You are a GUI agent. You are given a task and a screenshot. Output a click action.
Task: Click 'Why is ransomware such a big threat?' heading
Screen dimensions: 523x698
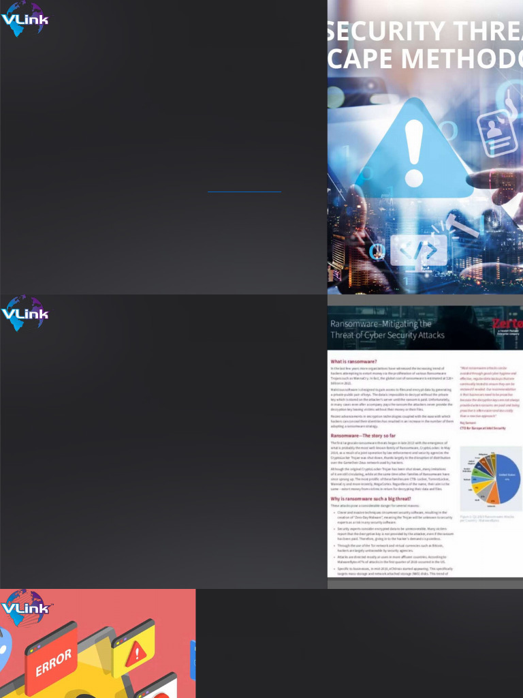pos(370,498)
